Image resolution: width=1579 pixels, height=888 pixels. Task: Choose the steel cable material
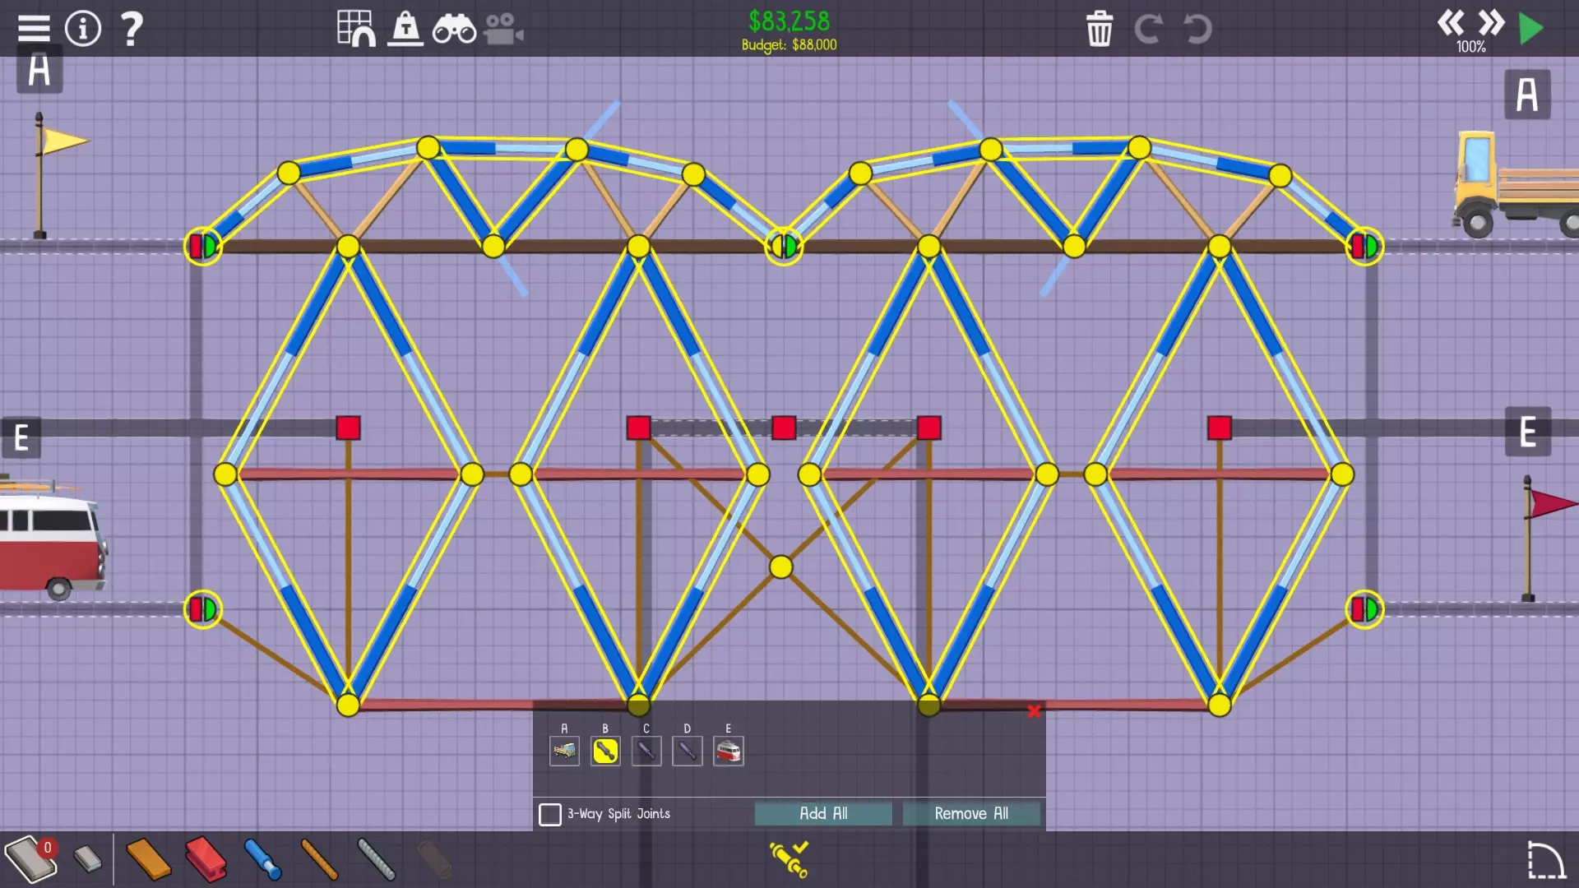click(x=377, y=860)
